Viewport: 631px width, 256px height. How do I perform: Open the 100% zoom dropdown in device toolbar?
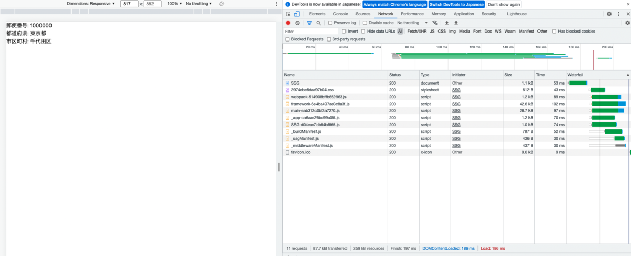[x=174, y=4]
